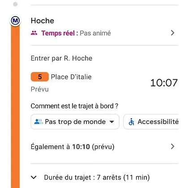Tap the orange line 5 badge
188x188 pixels.
tap(40, 77)
